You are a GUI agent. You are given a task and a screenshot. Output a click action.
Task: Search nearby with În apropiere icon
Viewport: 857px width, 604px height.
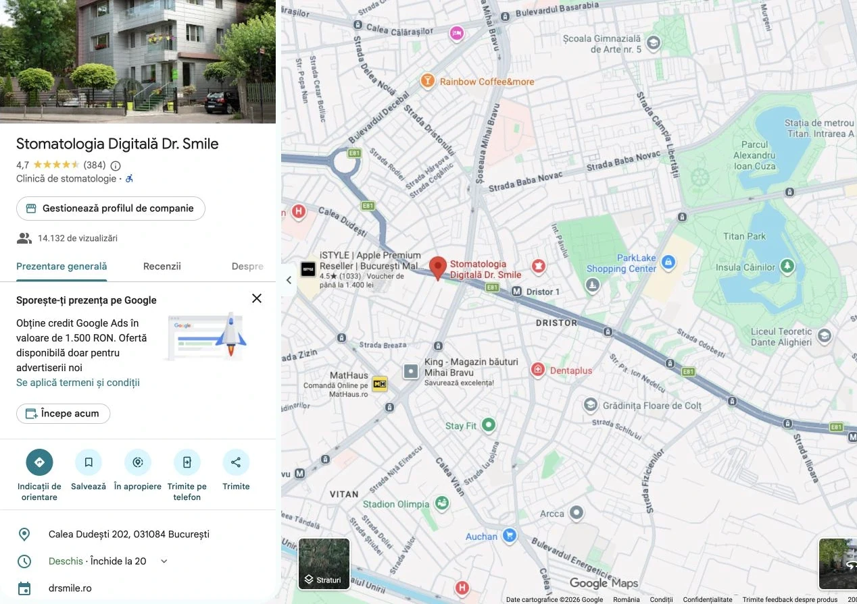(x=138, y=462)
